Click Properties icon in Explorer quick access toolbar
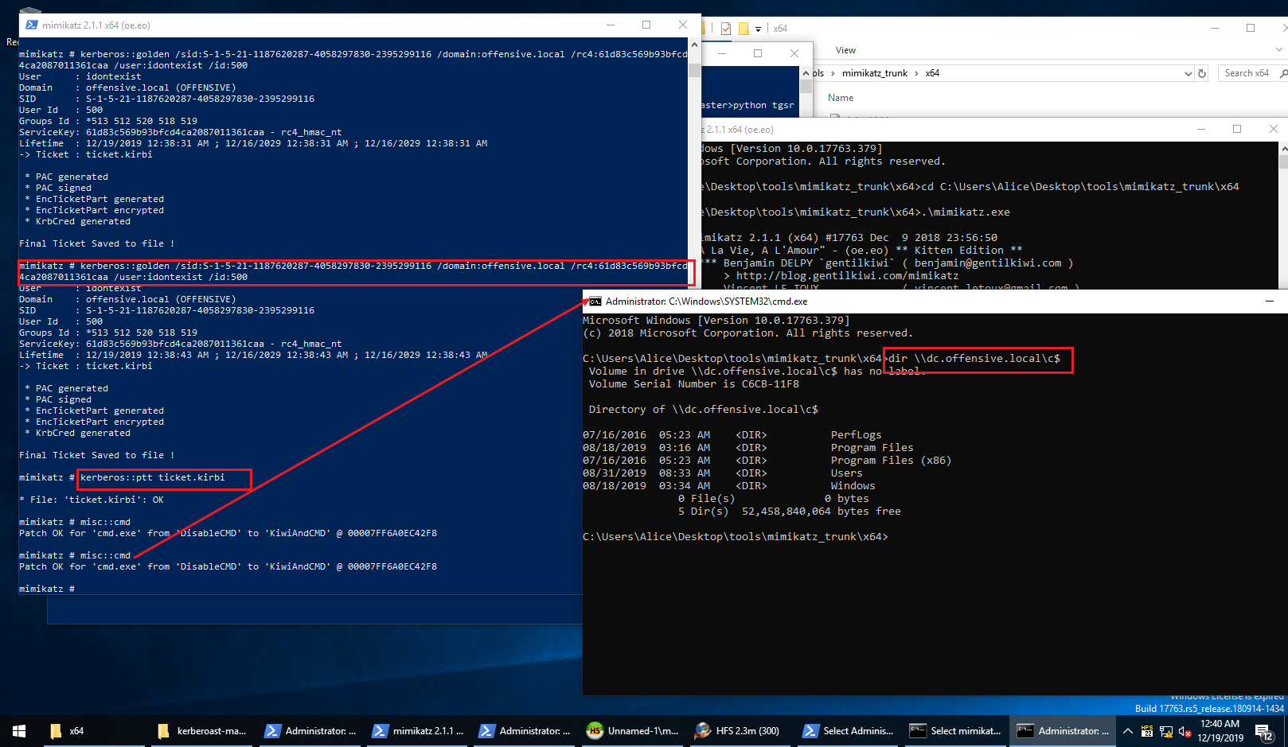 tap(726, 29)
